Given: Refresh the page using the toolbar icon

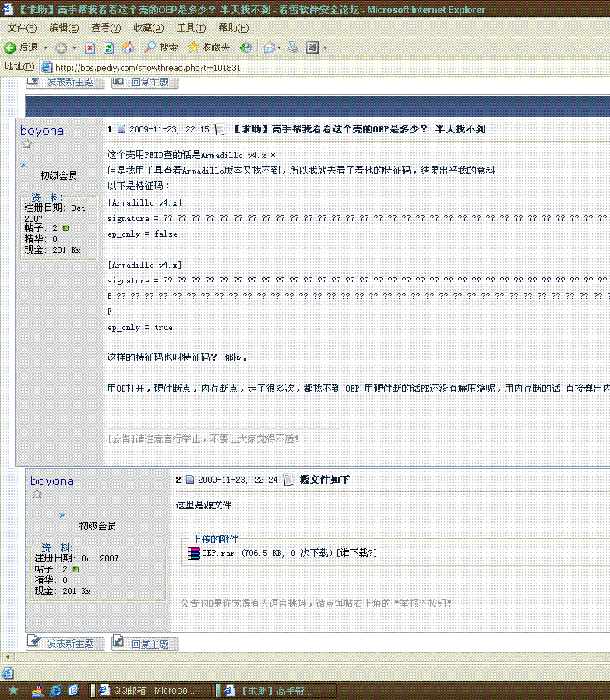Looking at the screenshot, I should click(108, 47).
